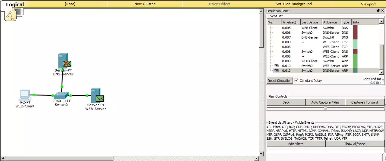The height and width of the screenshot is (161, 386).
Task: Select the 2960-24TT Switch0 icon
Action: click(61, 95)
